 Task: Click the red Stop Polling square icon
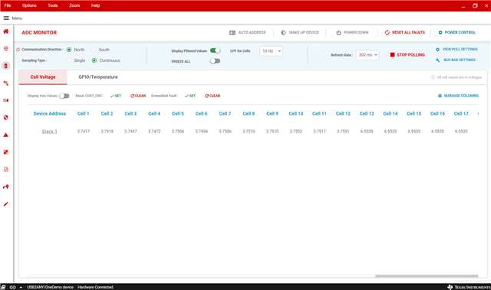tap(392, 54)
